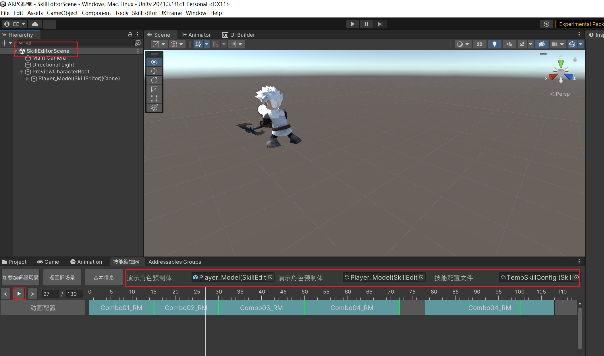Click the Unity Play button
The image size is (604, 356).
(x=352, y=24)
